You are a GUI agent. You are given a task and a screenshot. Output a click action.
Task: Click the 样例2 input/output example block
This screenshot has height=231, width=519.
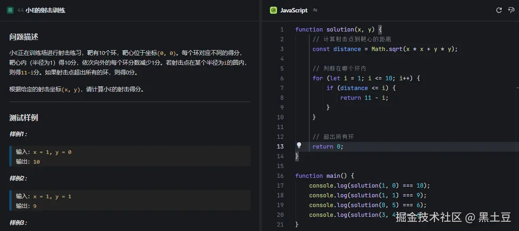pyautogui.click(x=130, y=200)
